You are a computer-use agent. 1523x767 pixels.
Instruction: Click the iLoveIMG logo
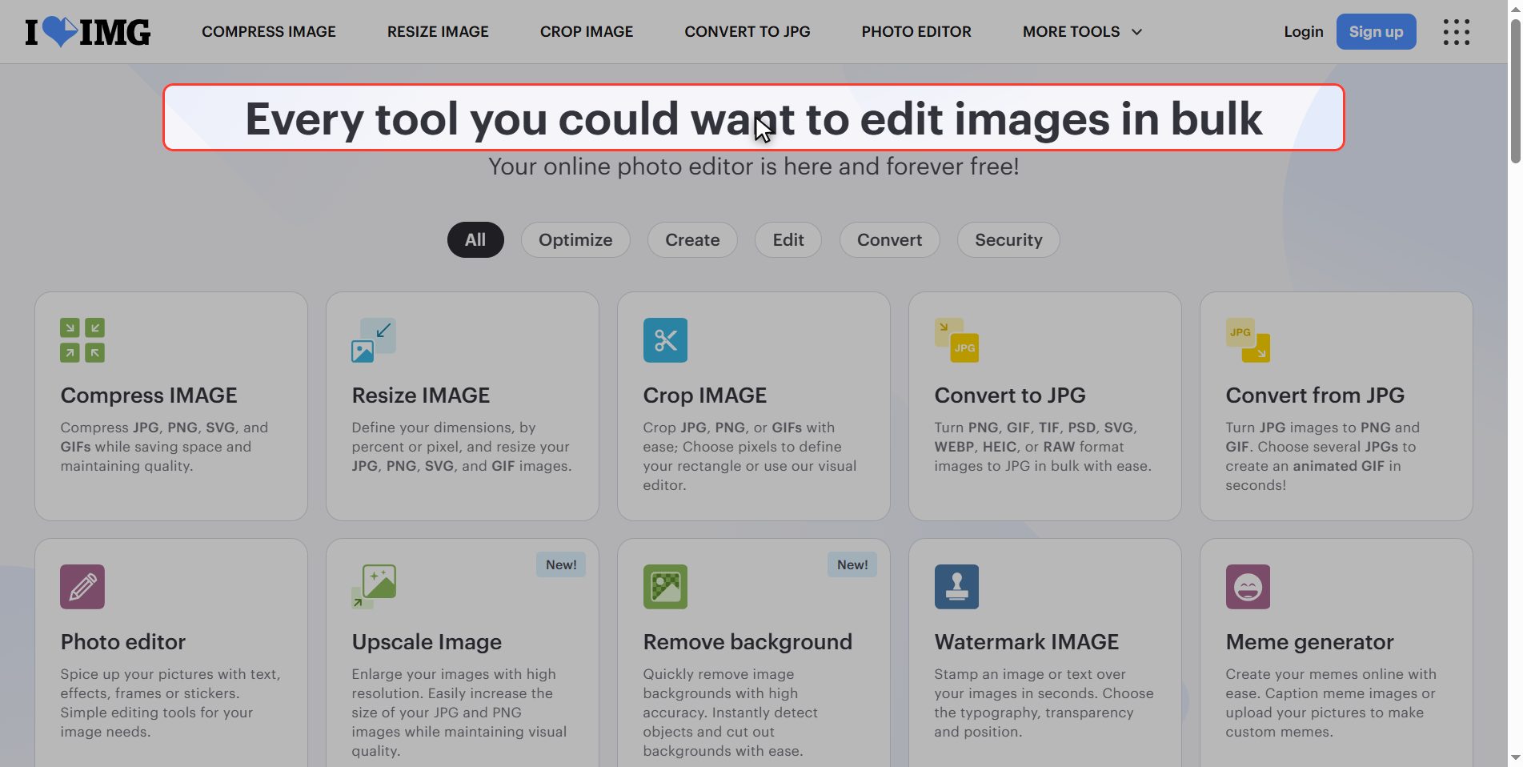point(88,32)
